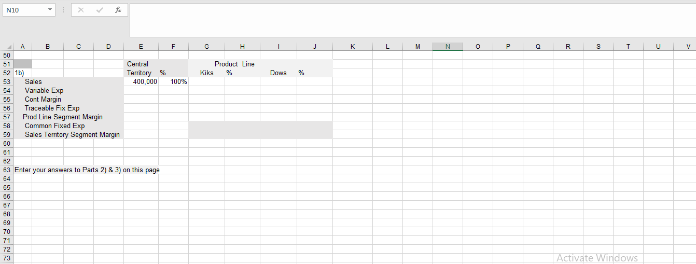Select the 'Traceable Fix Exp' label cell

[52, 108]
